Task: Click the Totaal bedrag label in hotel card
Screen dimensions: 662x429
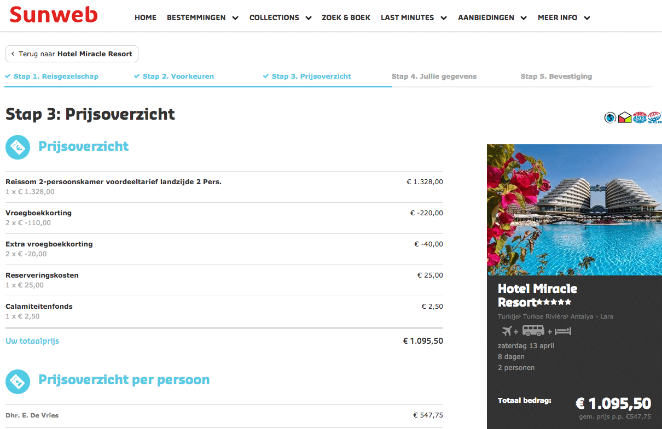Action: [x=524, y=401]
